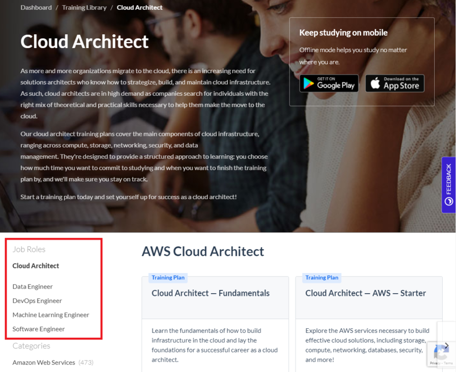This screenshot has height=372, width=456.
Task: Open the reCAPTCHA Privacy link
Action: 435,363
